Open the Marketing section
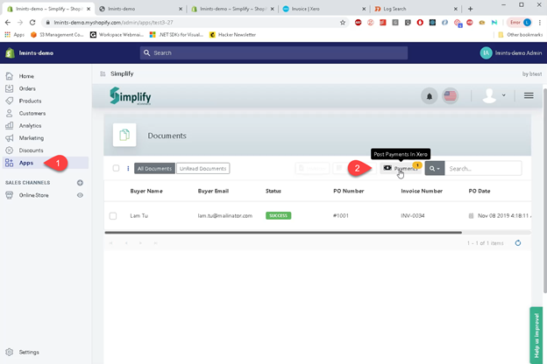 (31, 138)
